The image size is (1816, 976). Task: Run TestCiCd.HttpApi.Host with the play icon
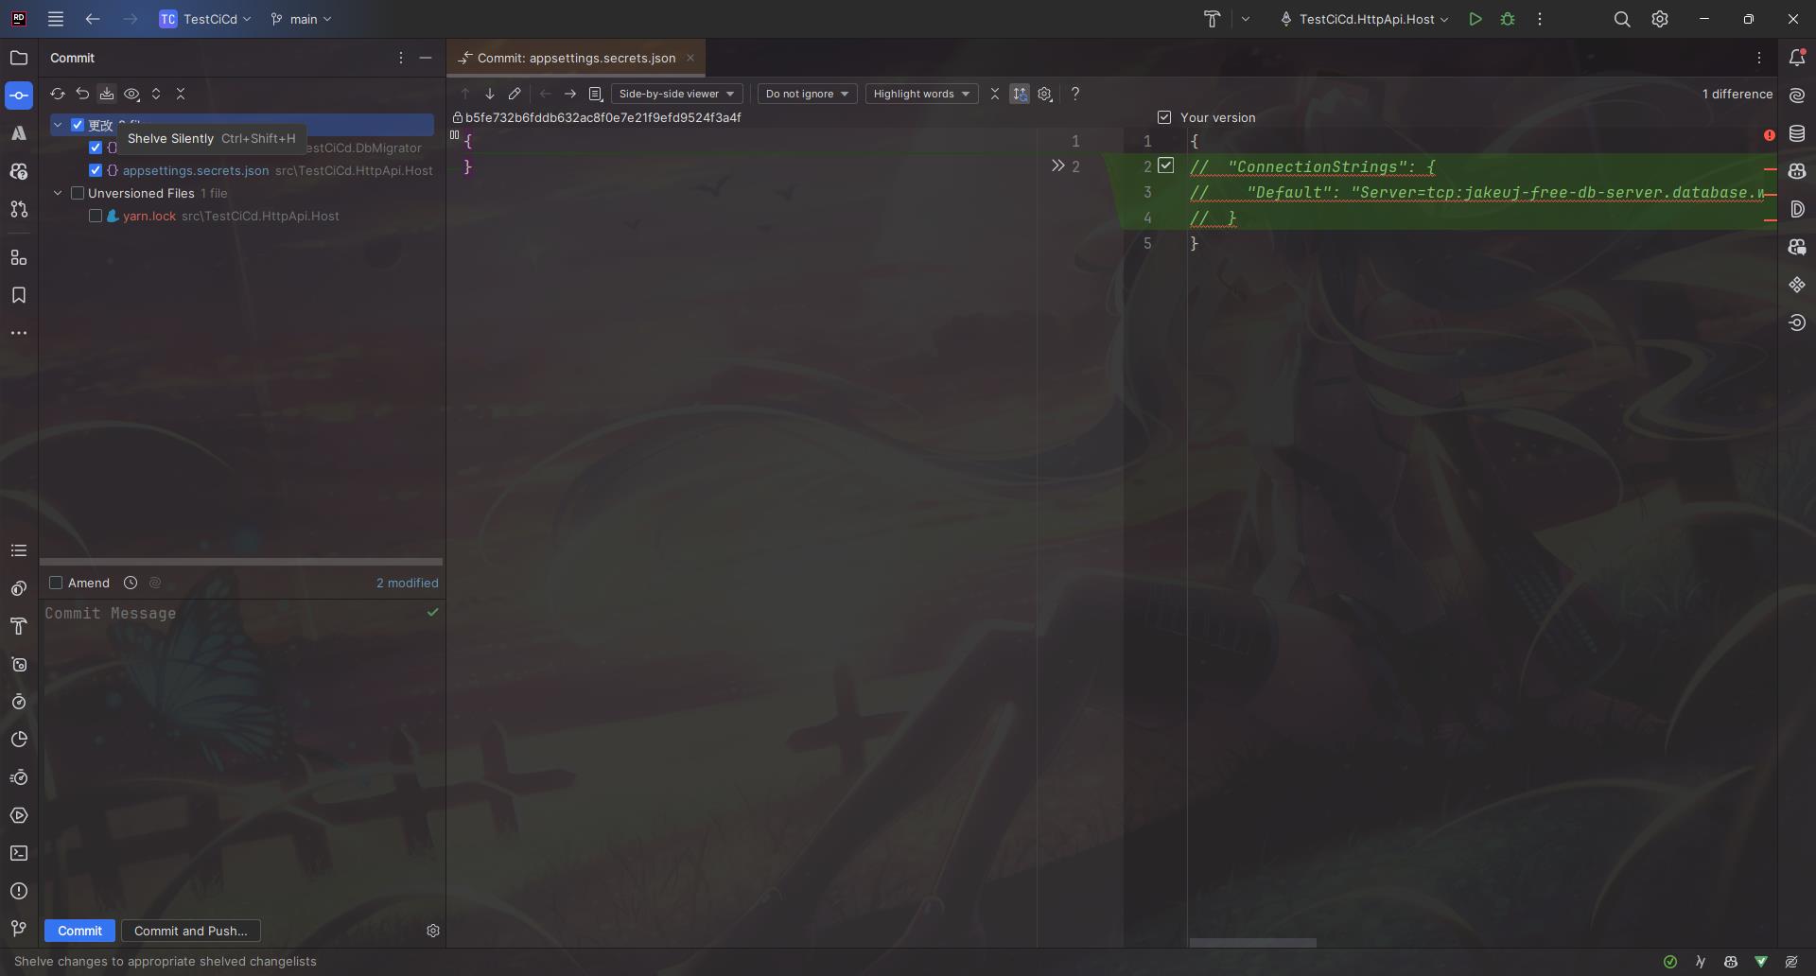tap(1475, 19)
